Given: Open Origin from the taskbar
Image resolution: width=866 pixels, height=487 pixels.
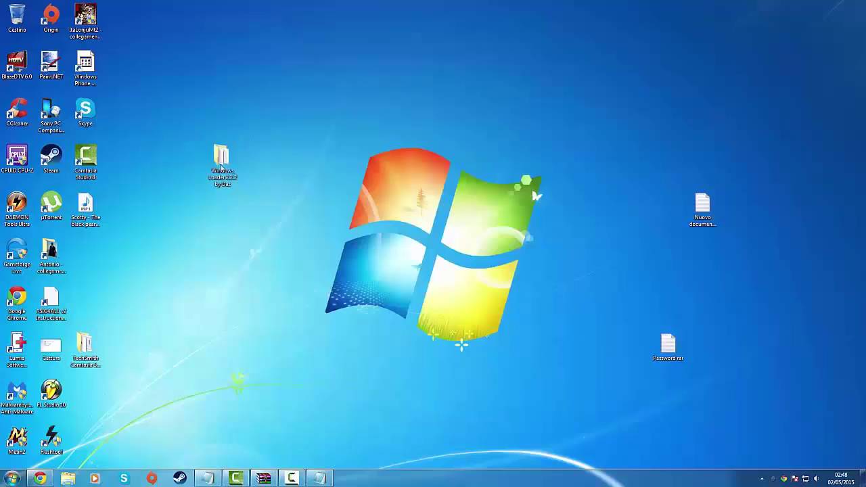Looking at the screenshot, I should (152, 478).
